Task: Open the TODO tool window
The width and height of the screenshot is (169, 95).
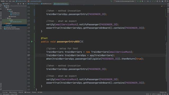Action: (x=40, y=92)
